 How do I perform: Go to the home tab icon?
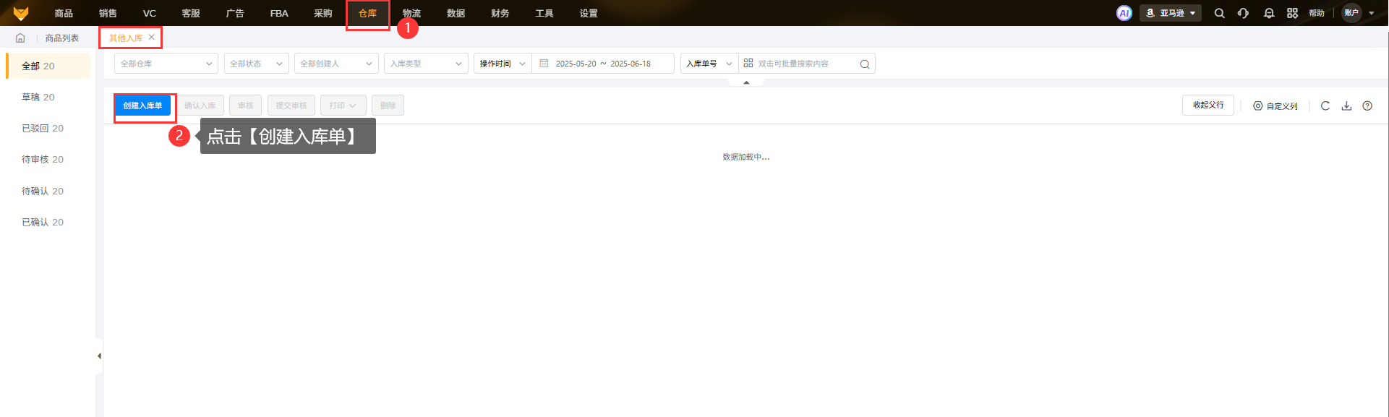tap(20, 38)
